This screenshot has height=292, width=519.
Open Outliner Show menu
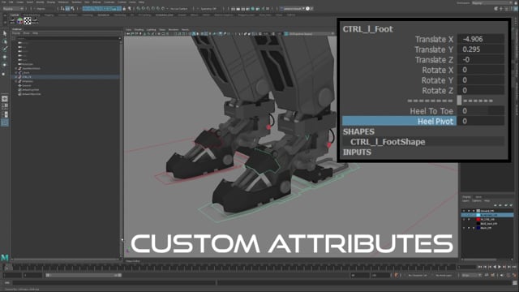pyautogui.click(x=26, y=33)
